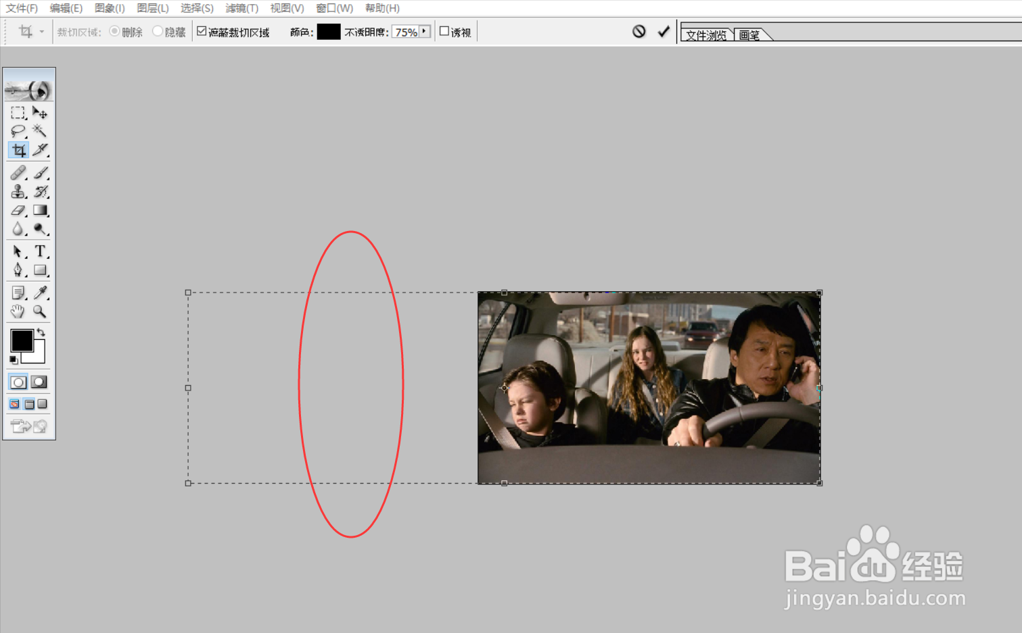Commit the current crop with checkmark
The width and height of the screenshot is (1022, 633).
tap(664, 31)
